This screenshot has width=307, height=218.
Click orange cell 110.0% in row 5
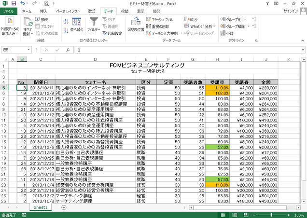tap(217, 88)
